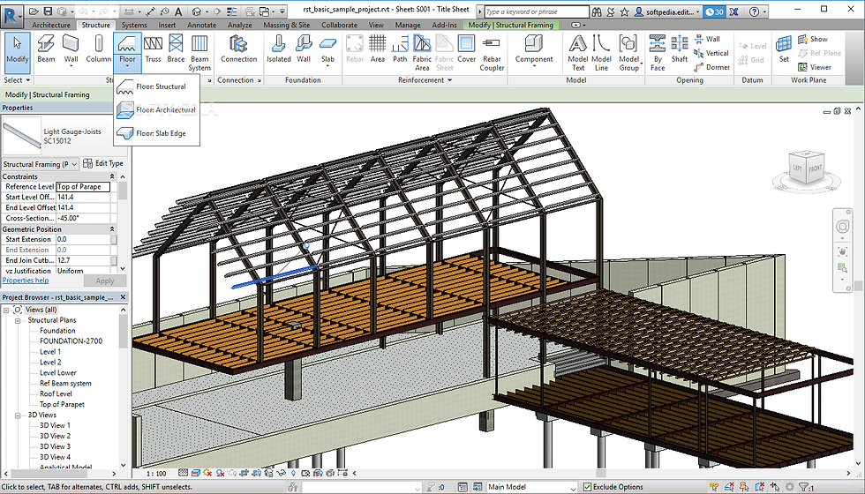Viewport: 865px width, 494px height.
Task: Select the By Face opening tool
Action: [x=657, y=53]
